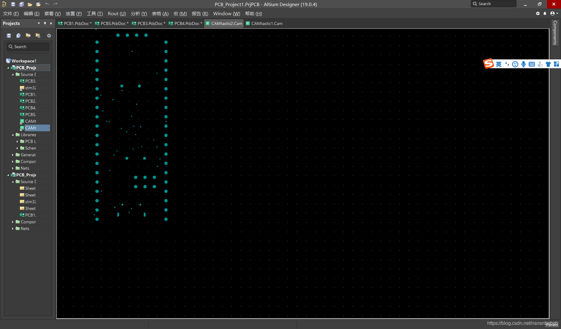Click the Sogou input method logo
The image size is (561, 329).
pos(489,64)
